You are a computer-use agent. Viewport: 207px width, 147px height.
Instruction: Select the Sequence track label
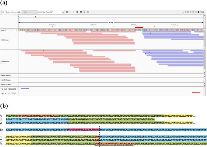point(4,30)
